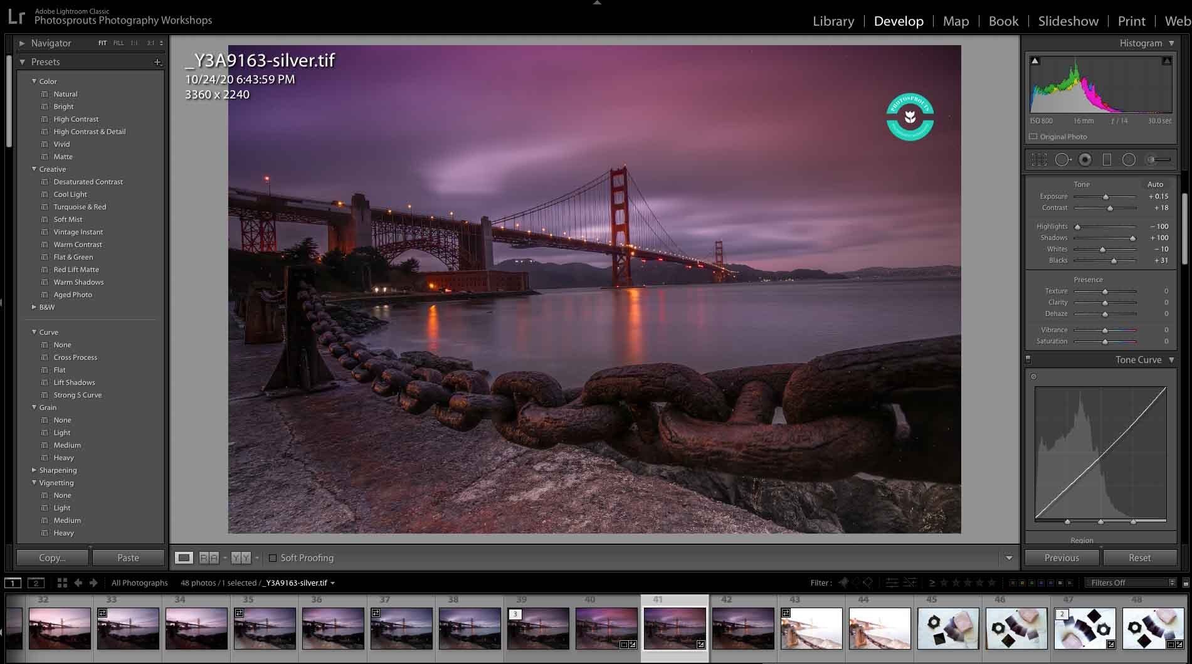Click the add preset plus icon
This screenshot has width=1192, height=664.
click(x=157, y=62)
